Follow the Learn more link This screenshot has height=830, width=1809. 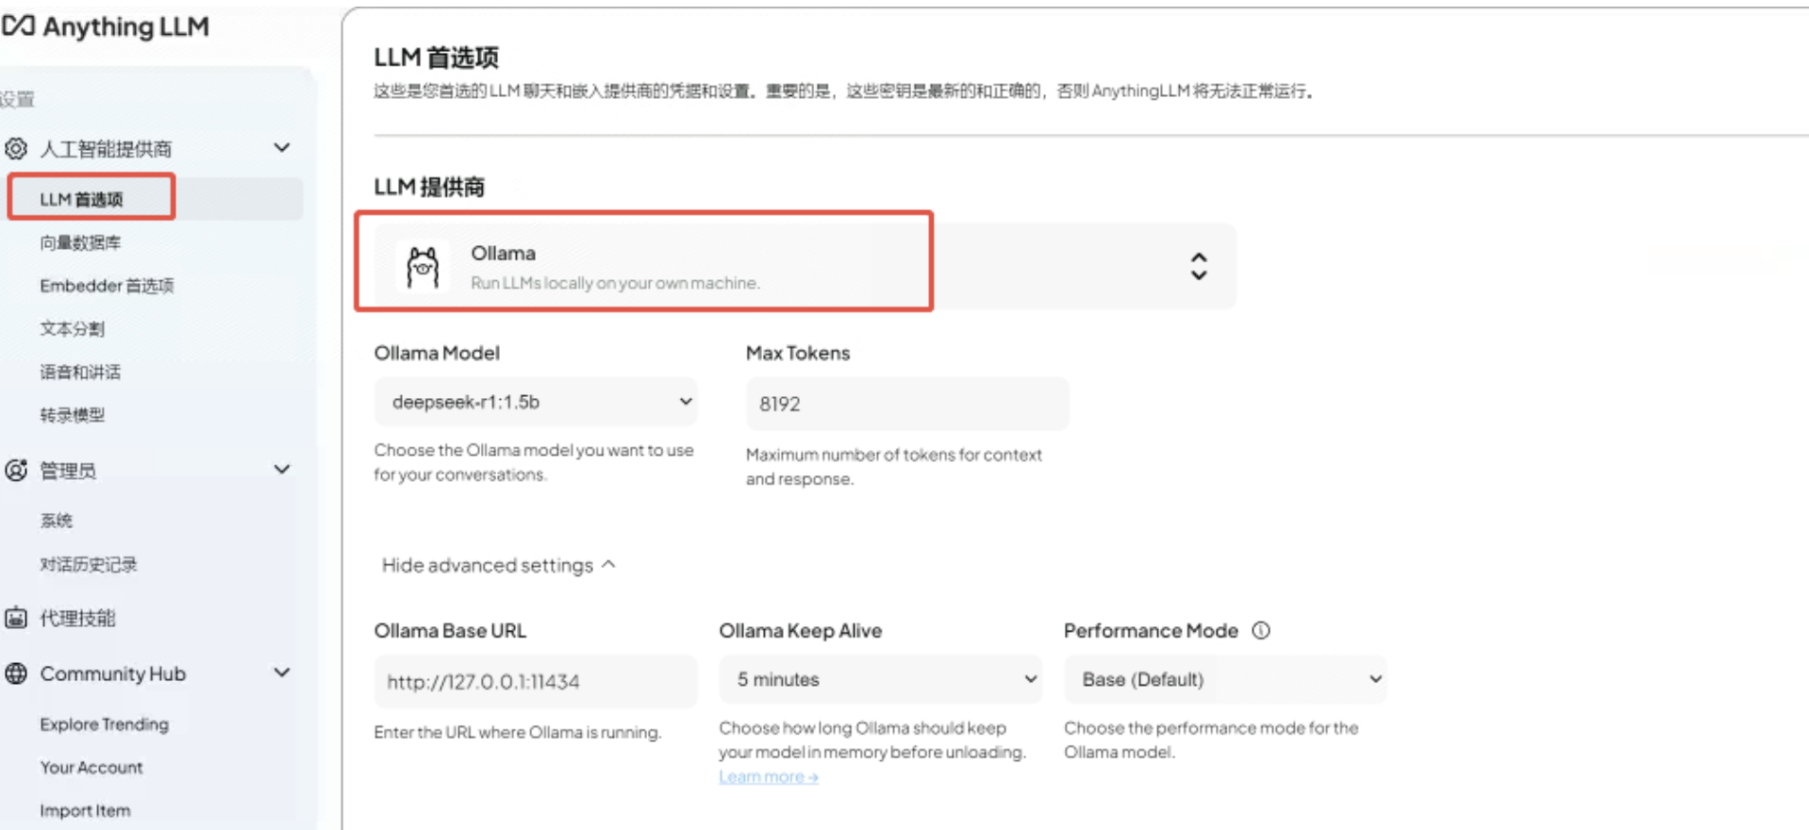(x=769, y=776)
